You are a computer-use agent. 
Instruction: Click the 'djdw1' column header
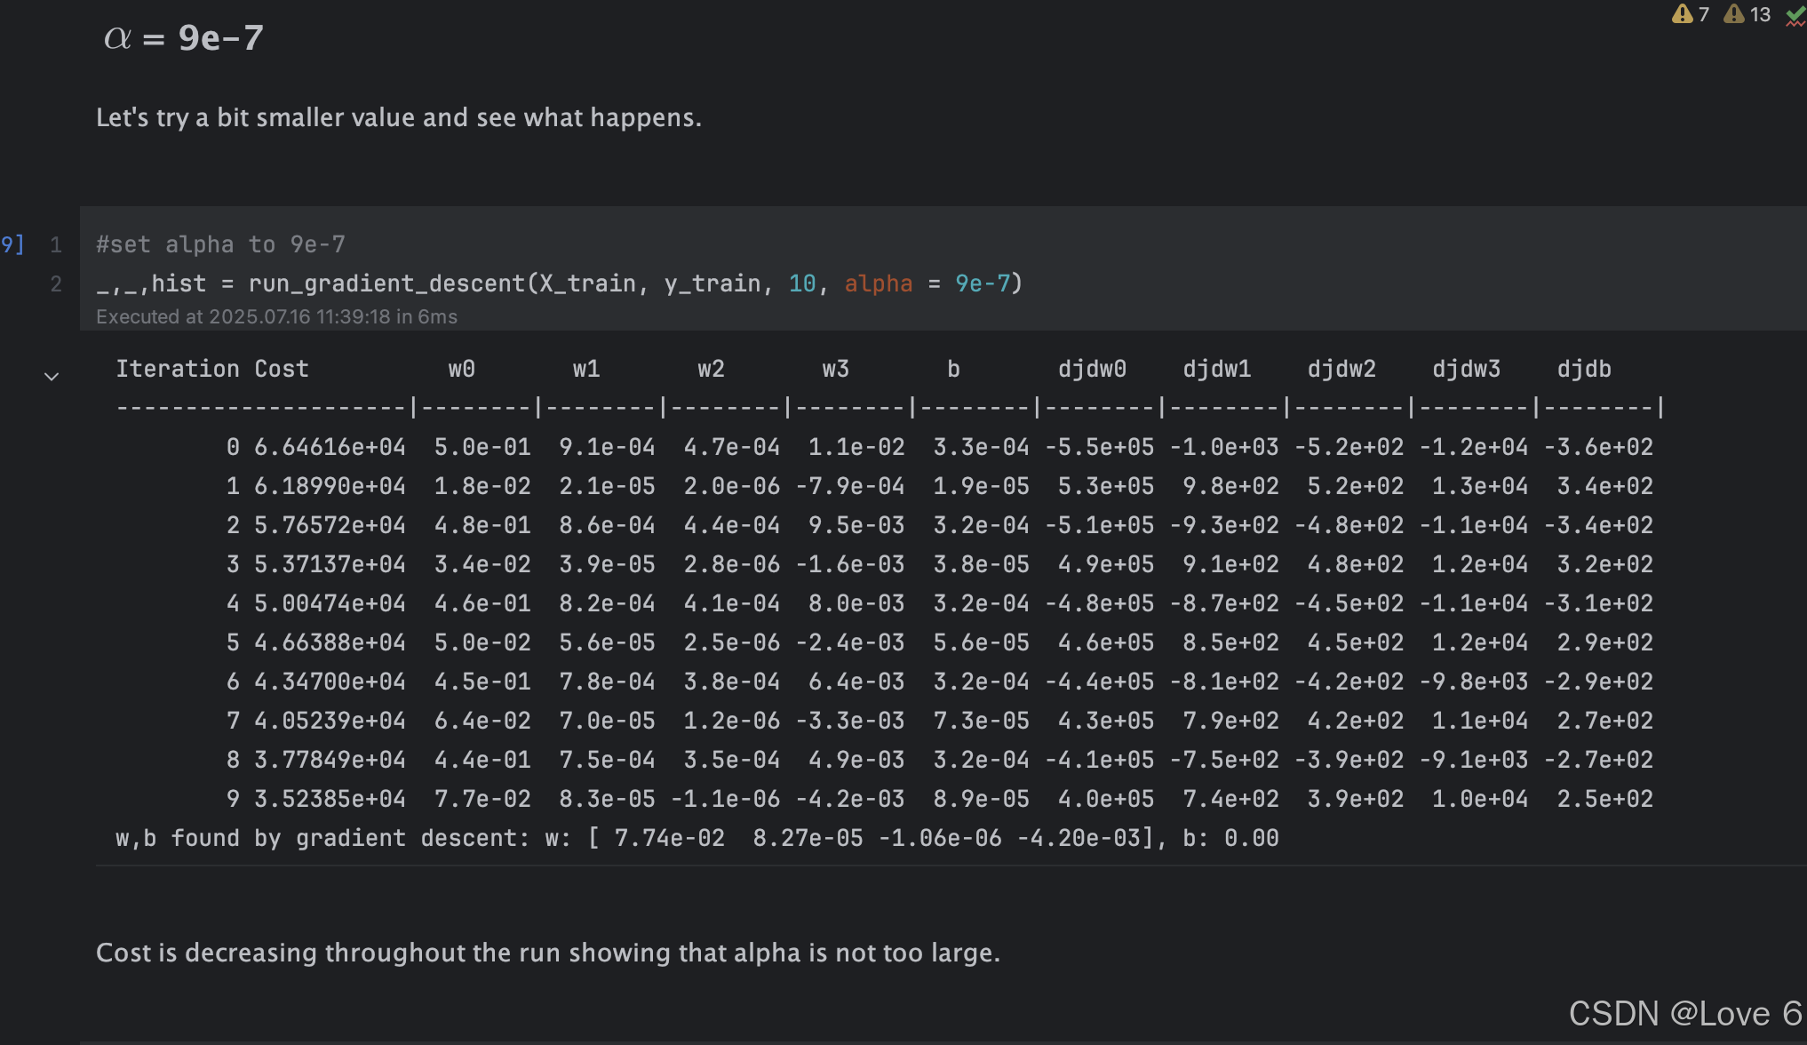[1217, 369]
